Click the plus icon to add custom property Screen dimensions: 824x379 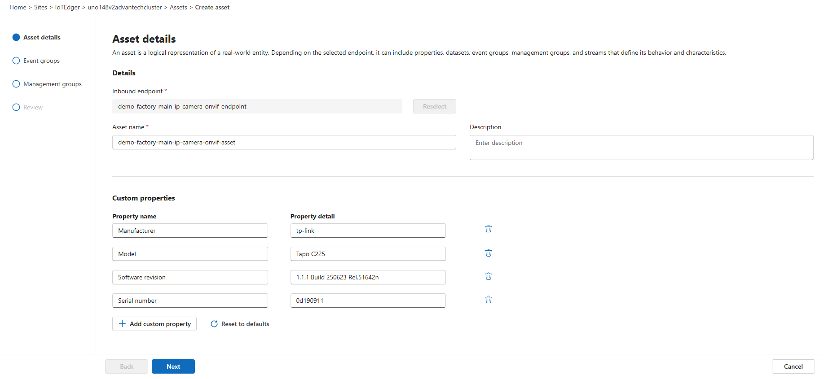122,324
